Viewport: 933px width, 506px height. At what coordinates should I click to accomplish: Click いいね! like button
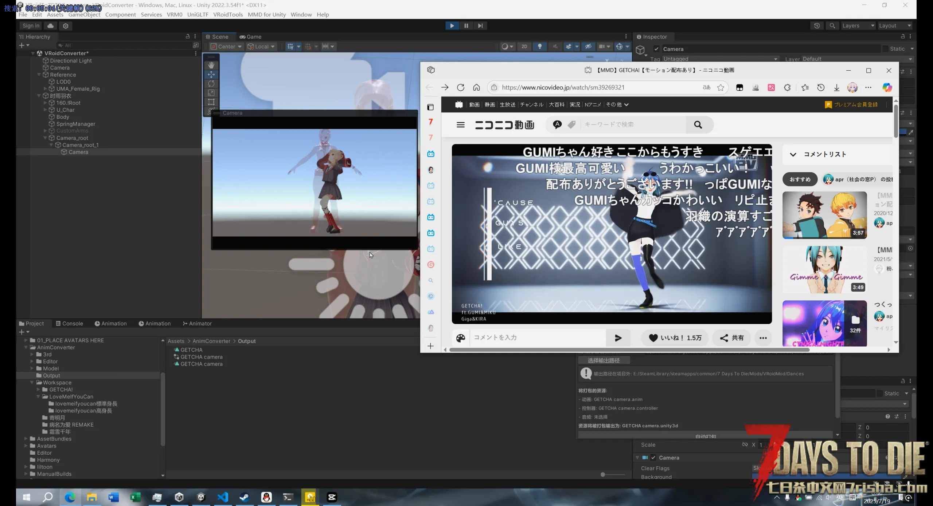pyautogui.click(x=675, y=337)
